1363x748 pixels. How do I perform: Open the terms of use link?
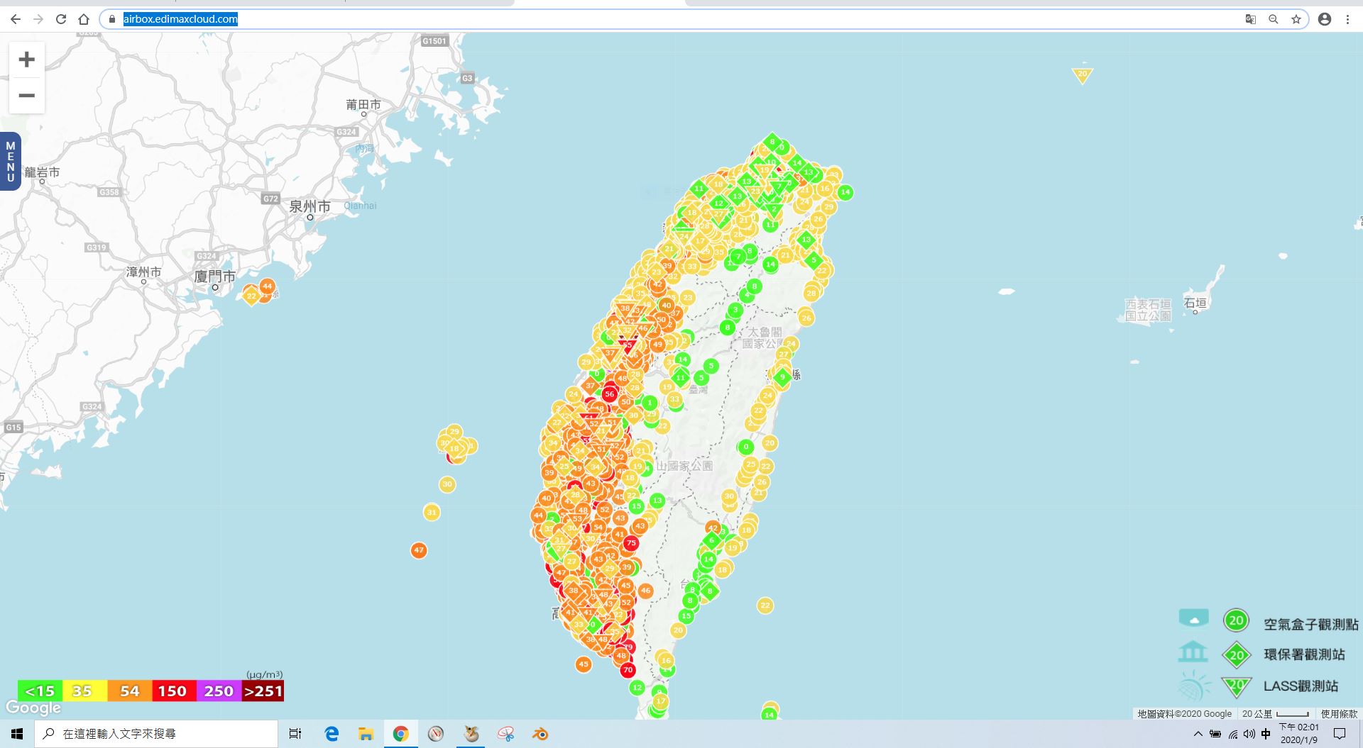point(1339,714)
